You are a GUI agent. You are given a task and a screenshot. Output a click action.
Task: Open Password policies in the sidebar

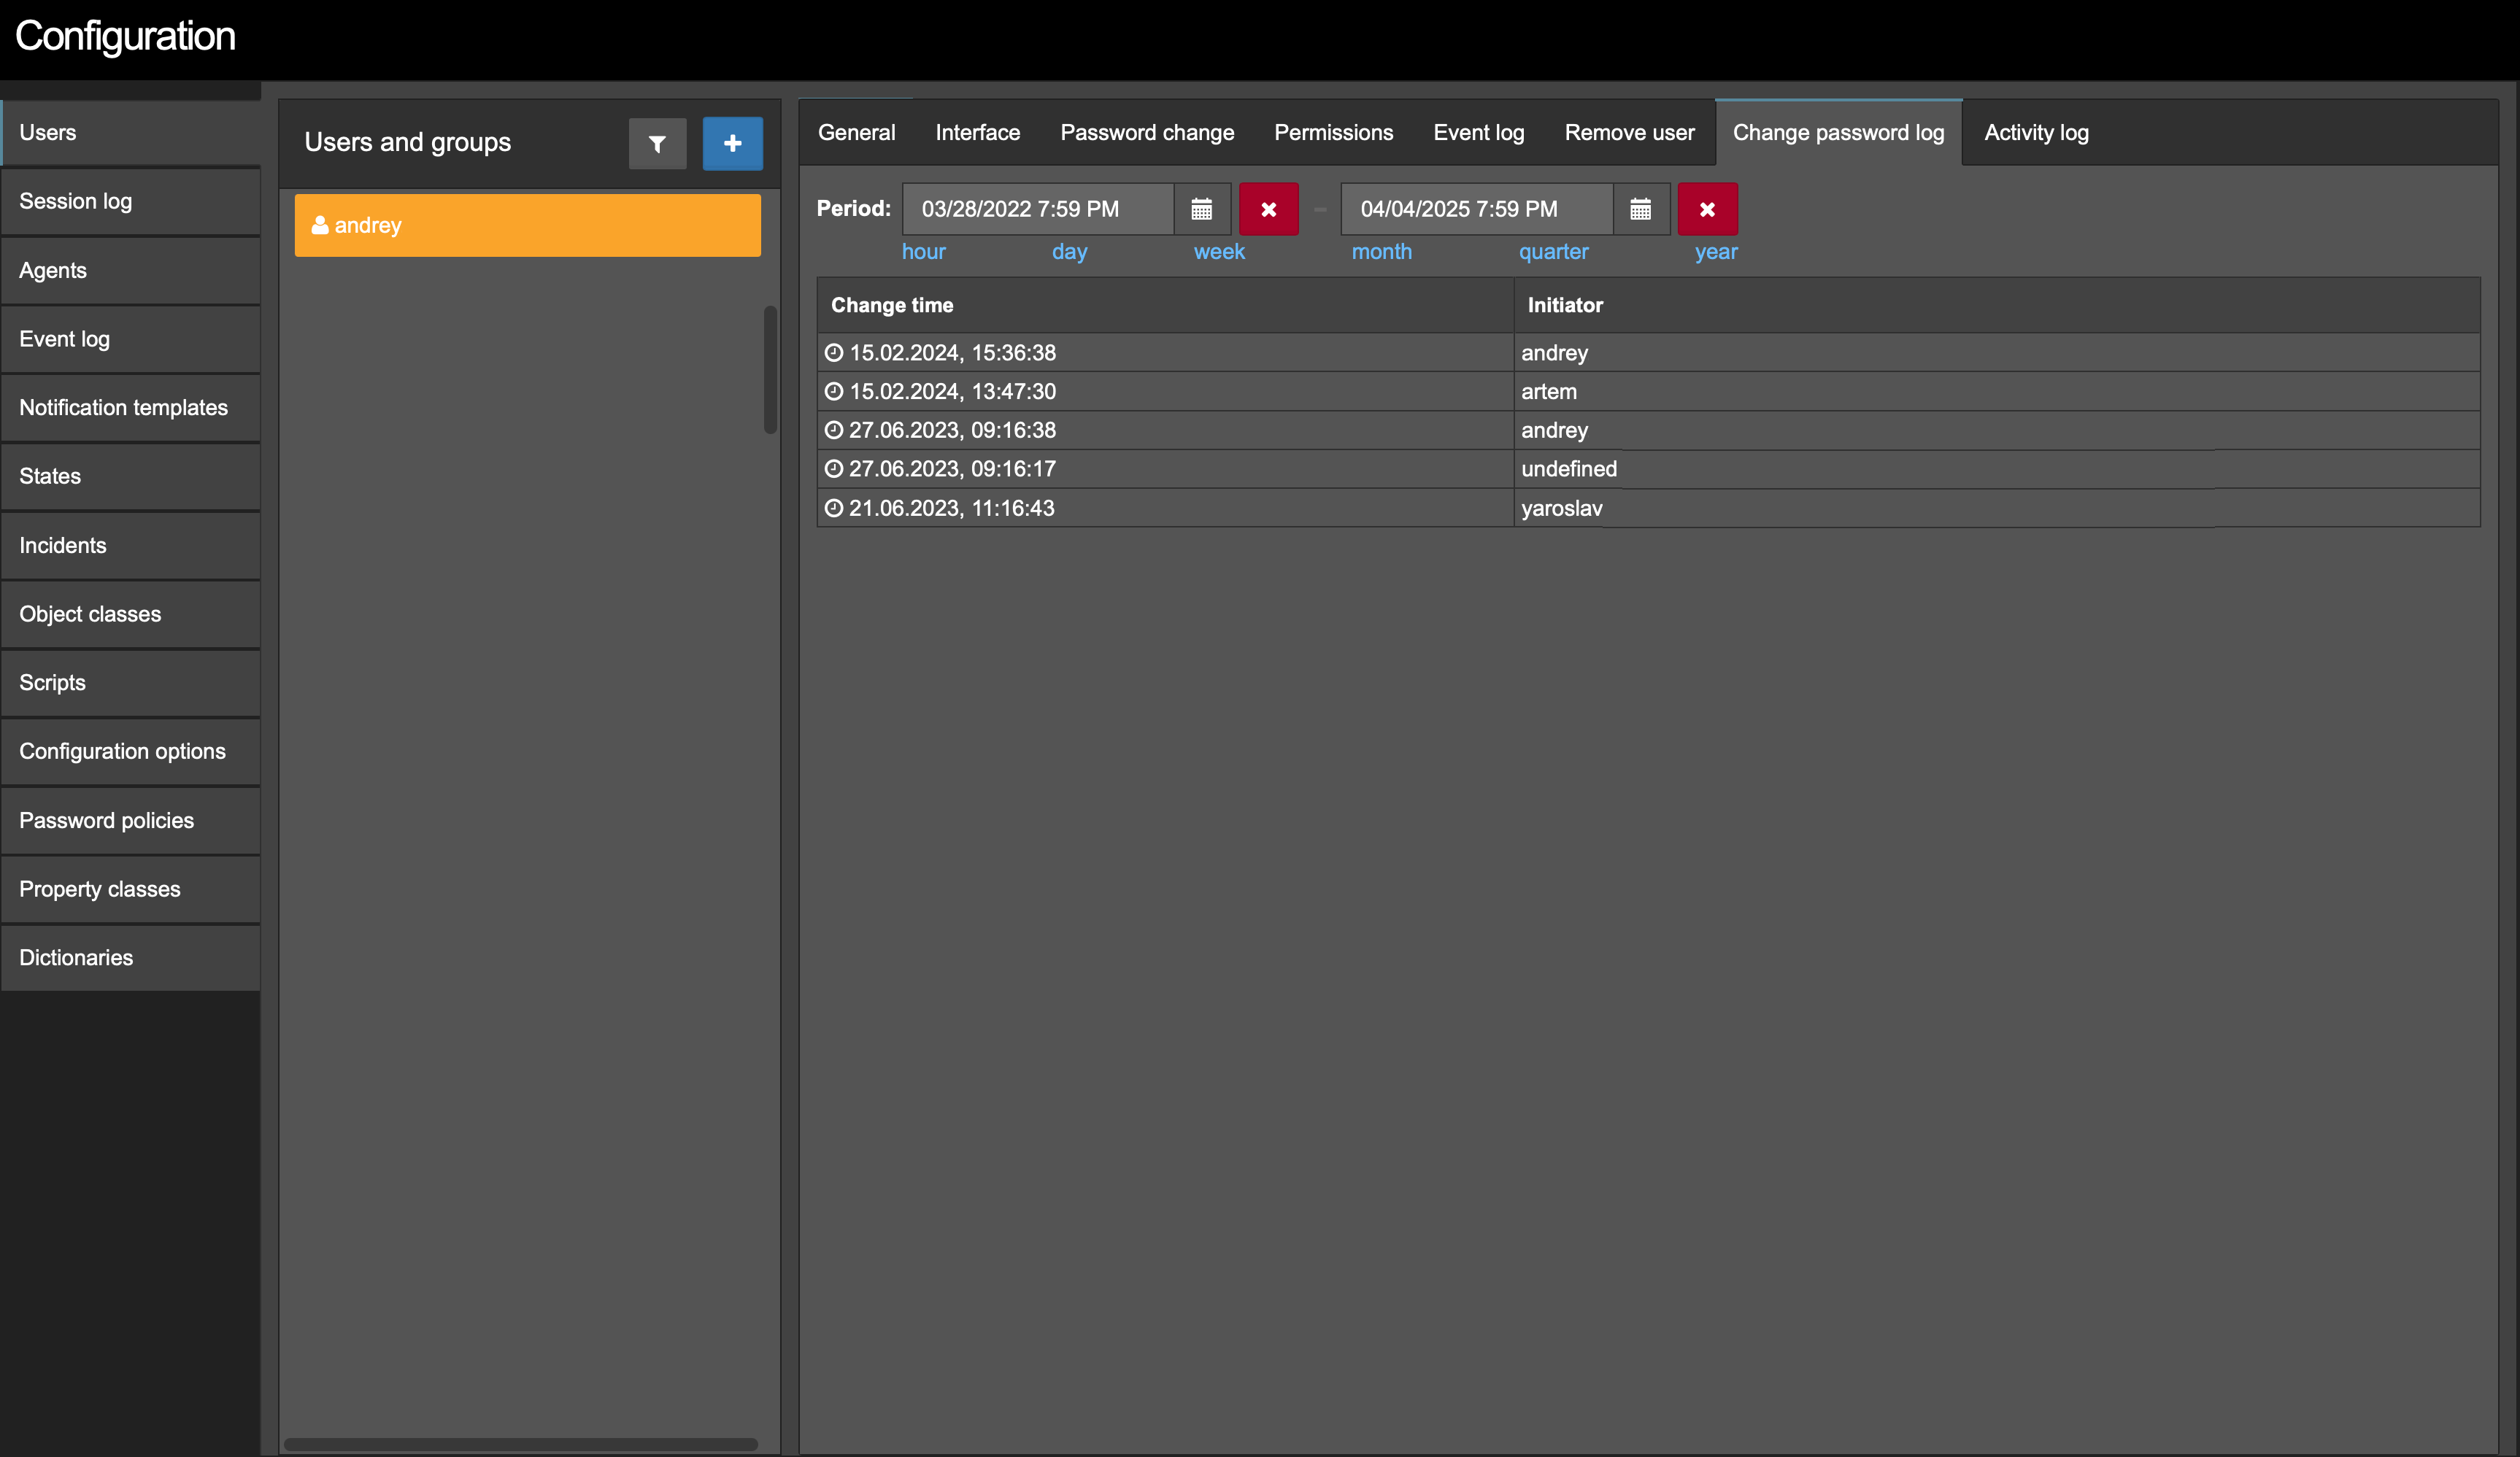point(131,820)
